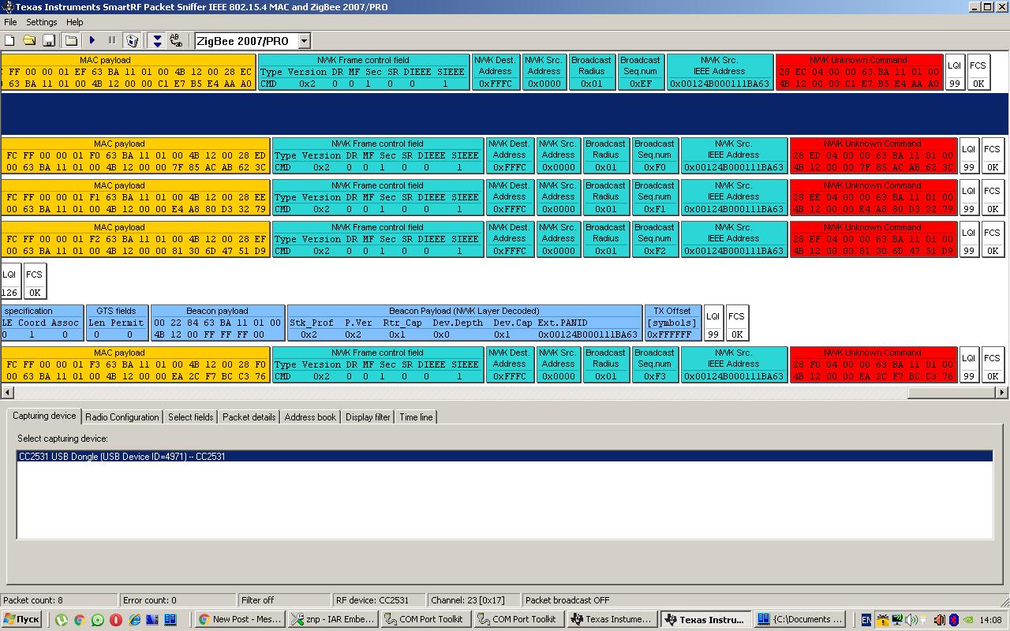This screenshot has height=631, width=1010.
Task: Click the Broadcast Seq.num 0xF2 field
Action: 654,239
